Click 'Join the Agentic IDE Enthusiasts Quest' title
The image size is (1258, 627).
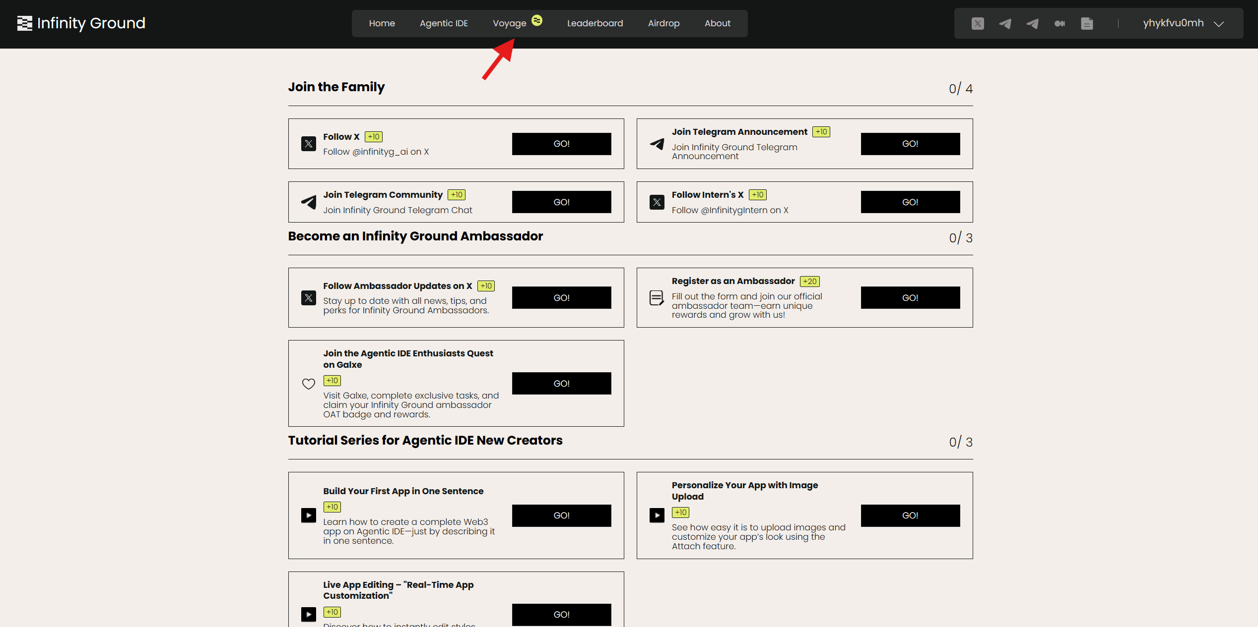(x=408, y=359)
